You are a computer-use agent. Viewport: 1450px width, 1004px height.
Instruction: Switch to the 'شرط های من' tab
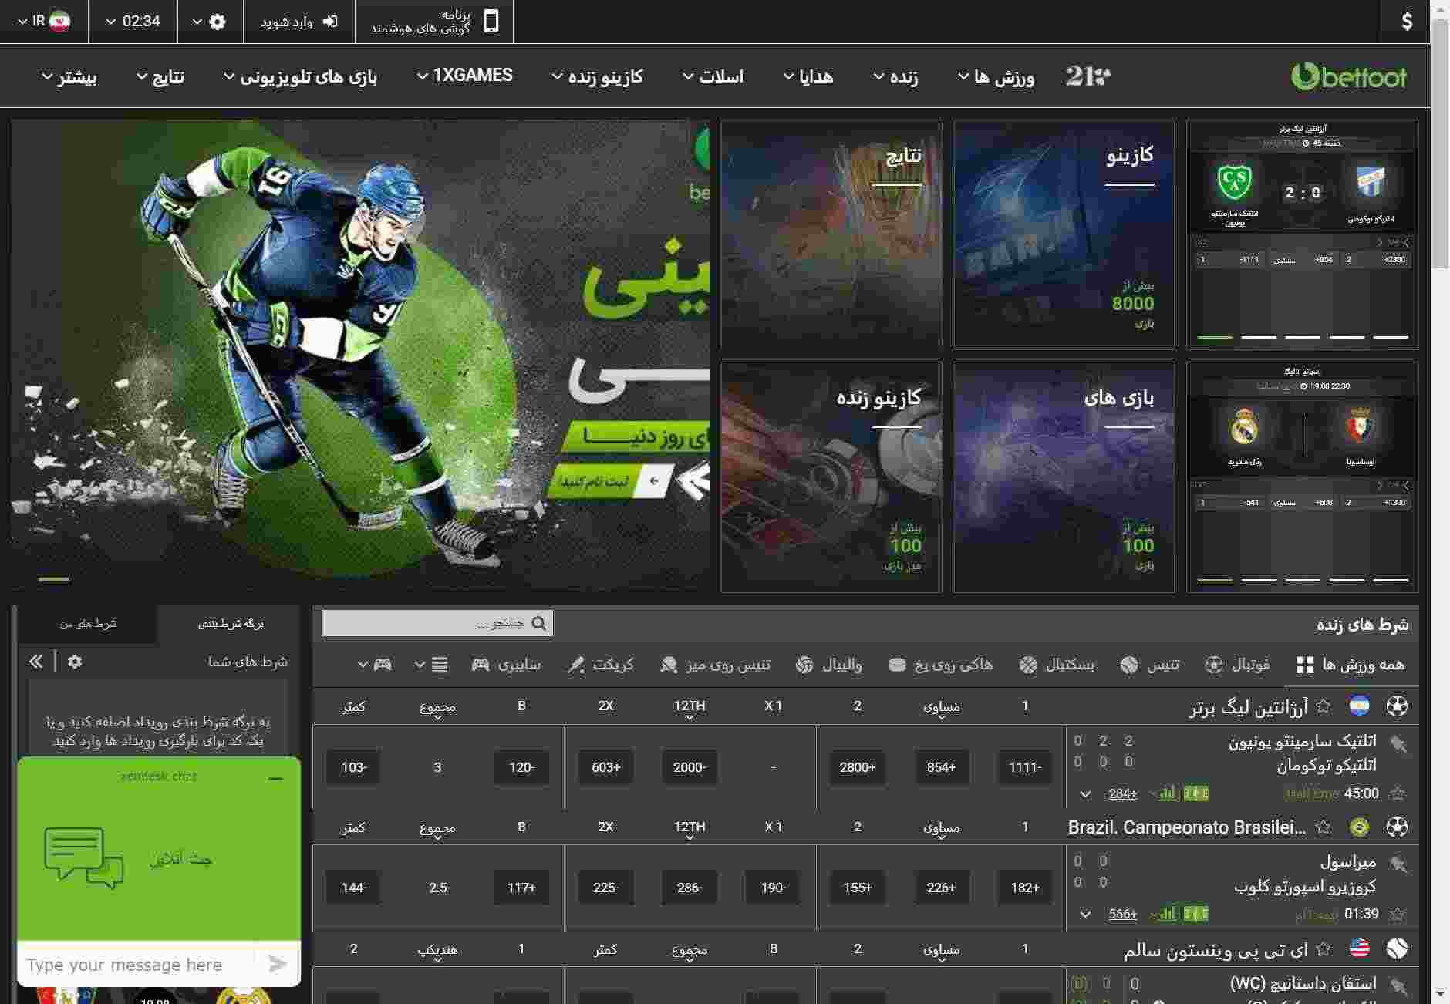(x=88, y=624)
